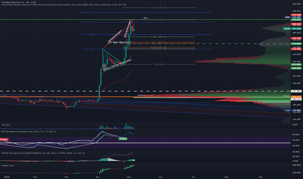
Task: Select the High 416.500 price label
Action: (293, 17)
